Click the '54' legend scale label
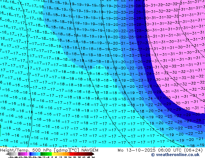 click(93, 157)
